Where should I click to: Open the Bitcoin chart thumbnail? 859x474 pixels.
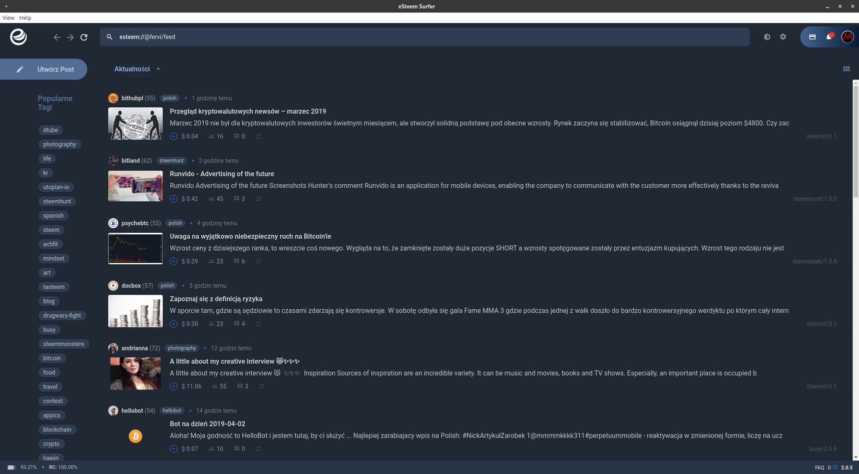[135, 248]
